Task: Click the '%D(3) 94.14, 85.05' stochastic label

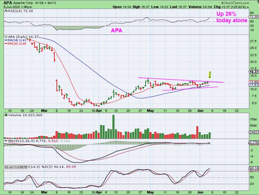Action: 58,167
